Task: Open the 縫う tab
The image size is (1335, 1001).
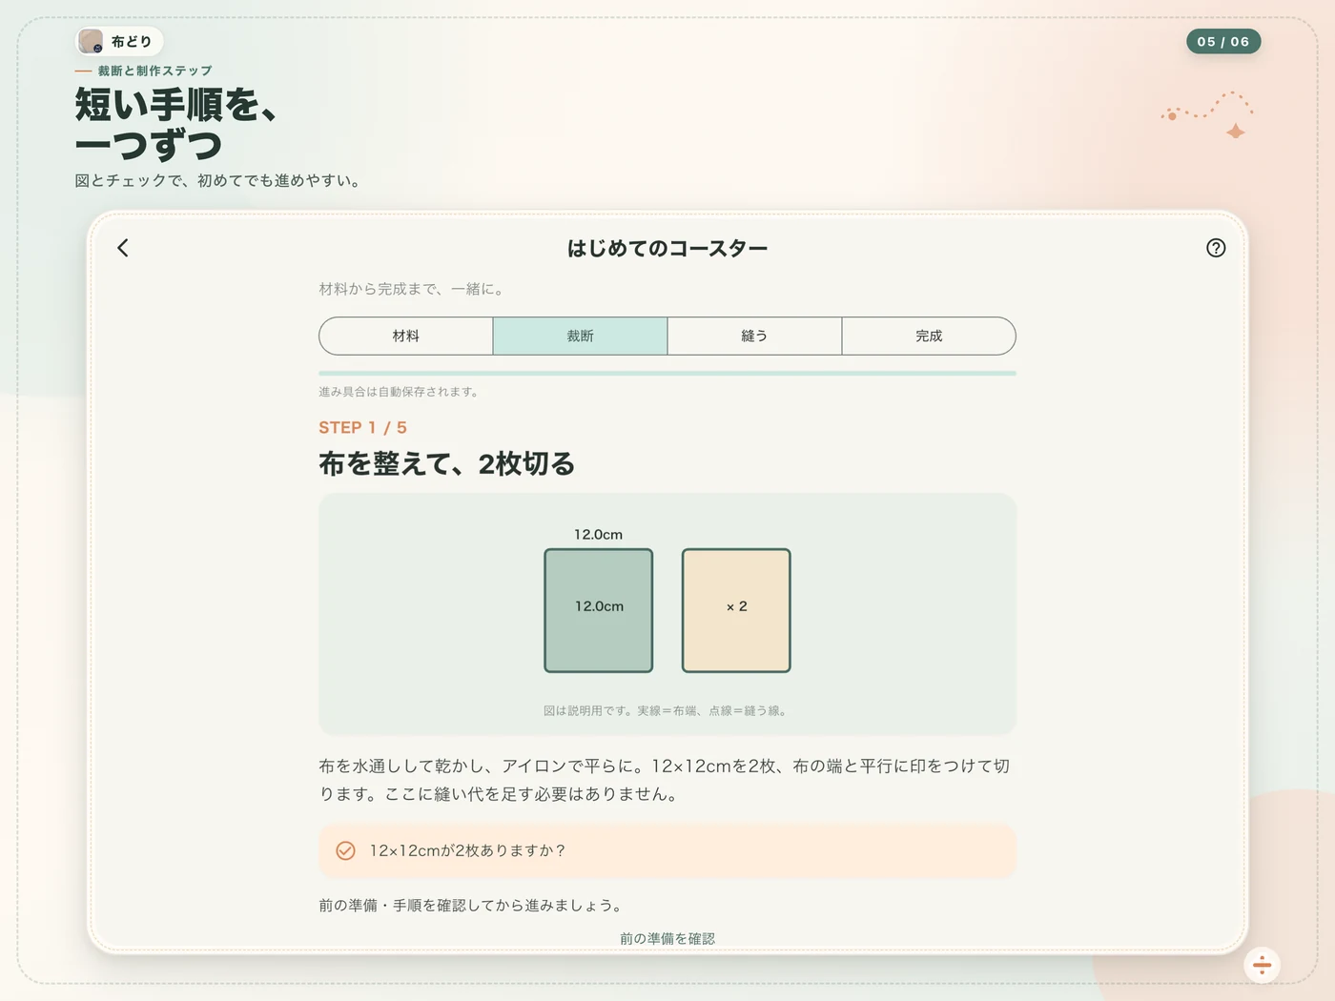Action: pyautogui.click(x=754, y=336)
